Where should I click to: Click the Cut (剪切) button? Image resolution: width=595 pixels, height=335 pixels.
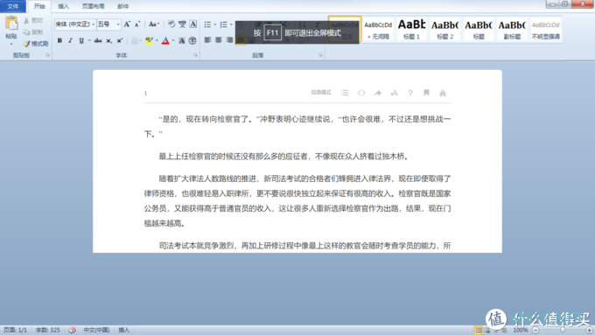33,20
